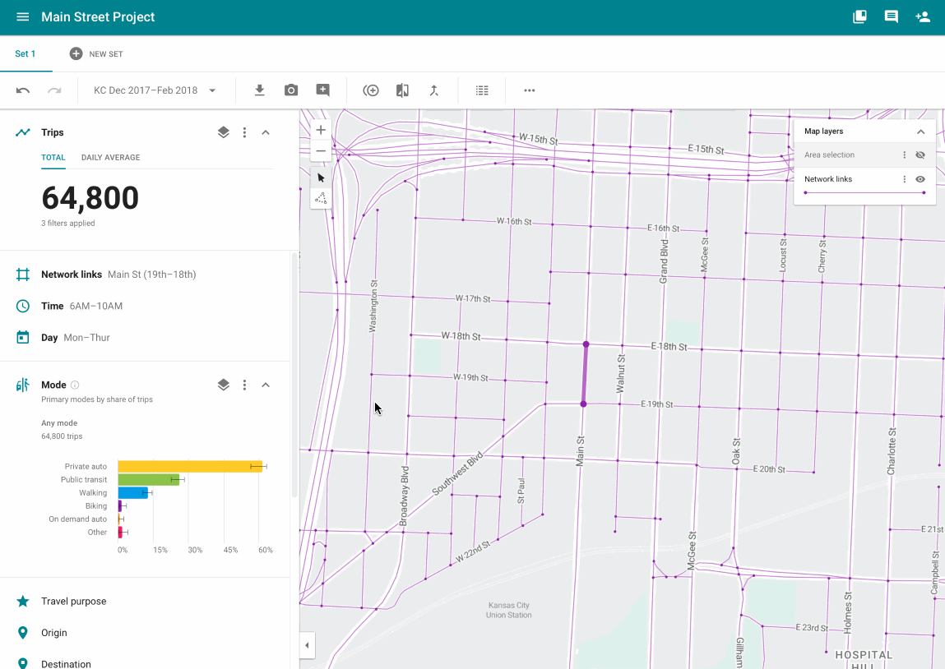Click the download icon in toolbar
The height and width of the screenshot is (669, 945).
click(259, 90)
